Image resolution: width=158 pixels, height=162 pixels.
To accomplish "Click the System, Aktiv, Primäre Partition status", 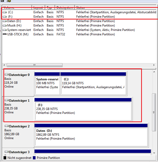I will 106,30.
